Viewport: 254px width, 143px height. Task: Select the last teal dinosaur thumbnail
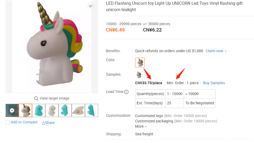92,110
